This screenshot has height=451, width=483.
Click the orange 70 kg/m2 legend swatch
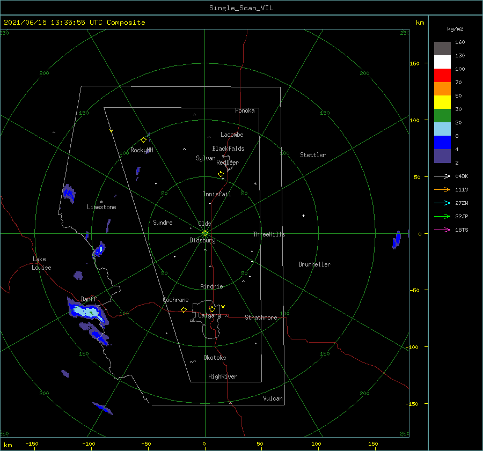[x=442, y=89]
